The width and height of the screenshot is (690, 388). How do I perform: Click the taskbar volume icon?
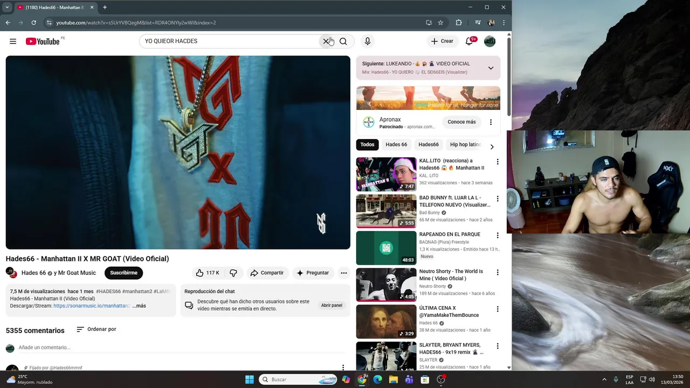click(x=652, y=379)
